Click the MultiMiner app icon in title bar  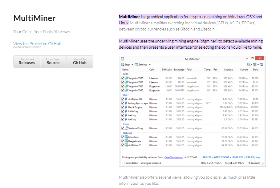tap(122, 59)
